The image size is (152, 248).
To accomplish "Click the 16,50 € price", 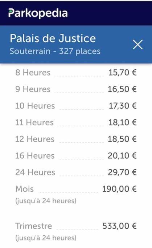I will [122, 89].
